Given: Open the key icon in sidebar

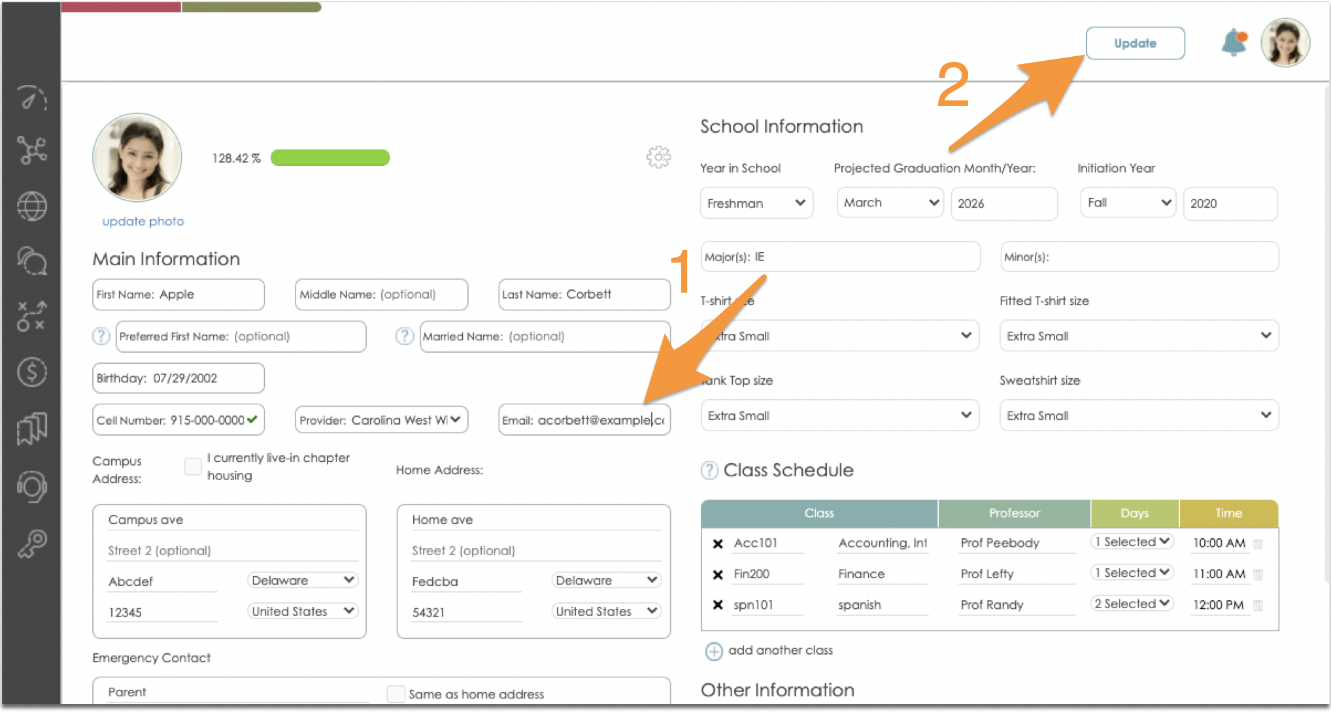Looking at the screenshot, I should 31,543.
